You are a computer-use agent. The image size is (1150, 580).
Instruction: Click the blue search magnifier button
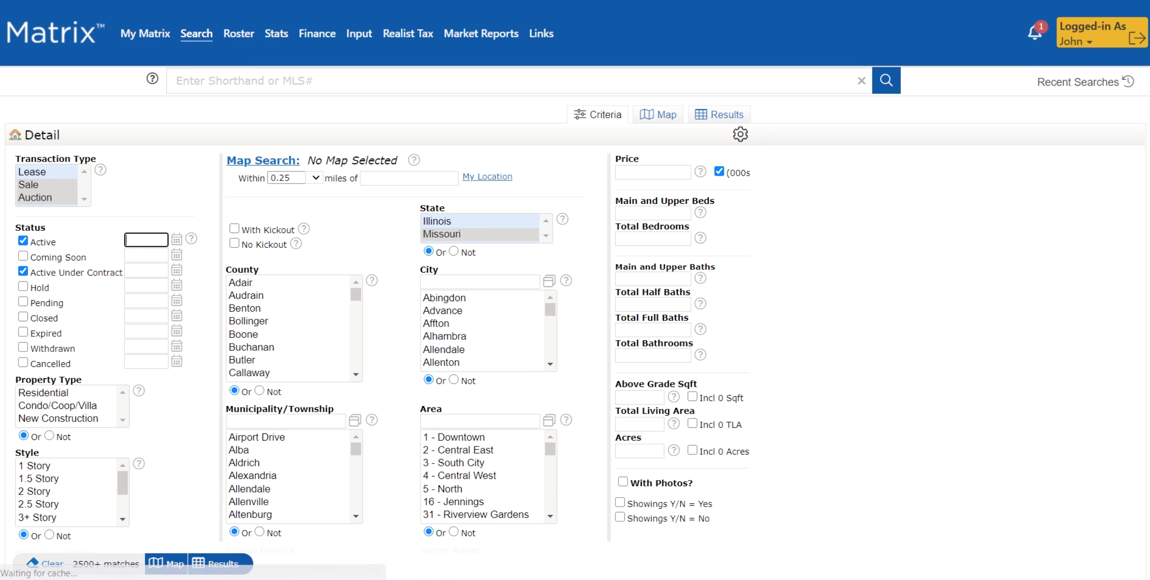coord(886,81)
